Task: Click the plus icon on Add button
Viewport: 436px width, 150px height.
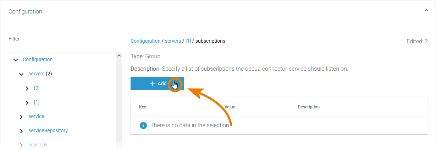Action: pos(152,84)
